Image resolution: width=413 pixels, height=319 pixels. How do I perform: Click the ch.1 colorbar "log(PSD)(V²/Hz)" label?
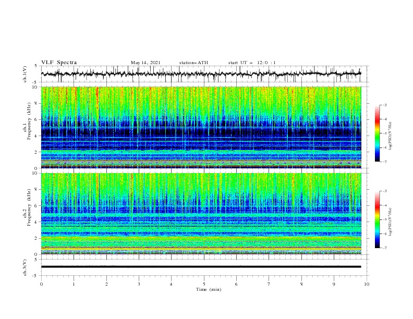pos(391,136)
